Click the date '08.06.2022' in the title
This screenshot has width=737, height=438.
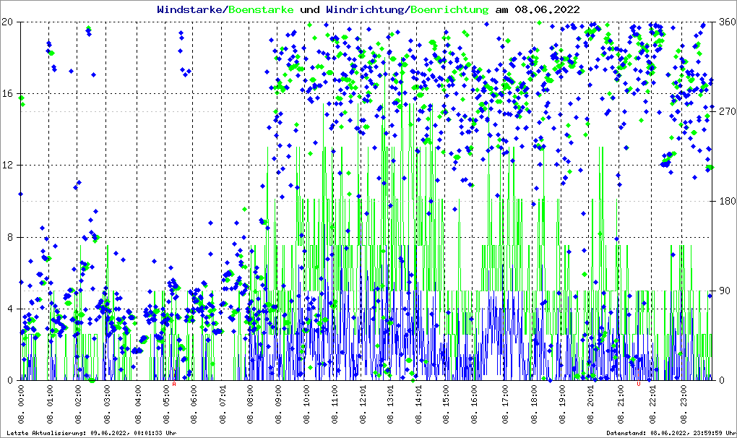point(546,9)
